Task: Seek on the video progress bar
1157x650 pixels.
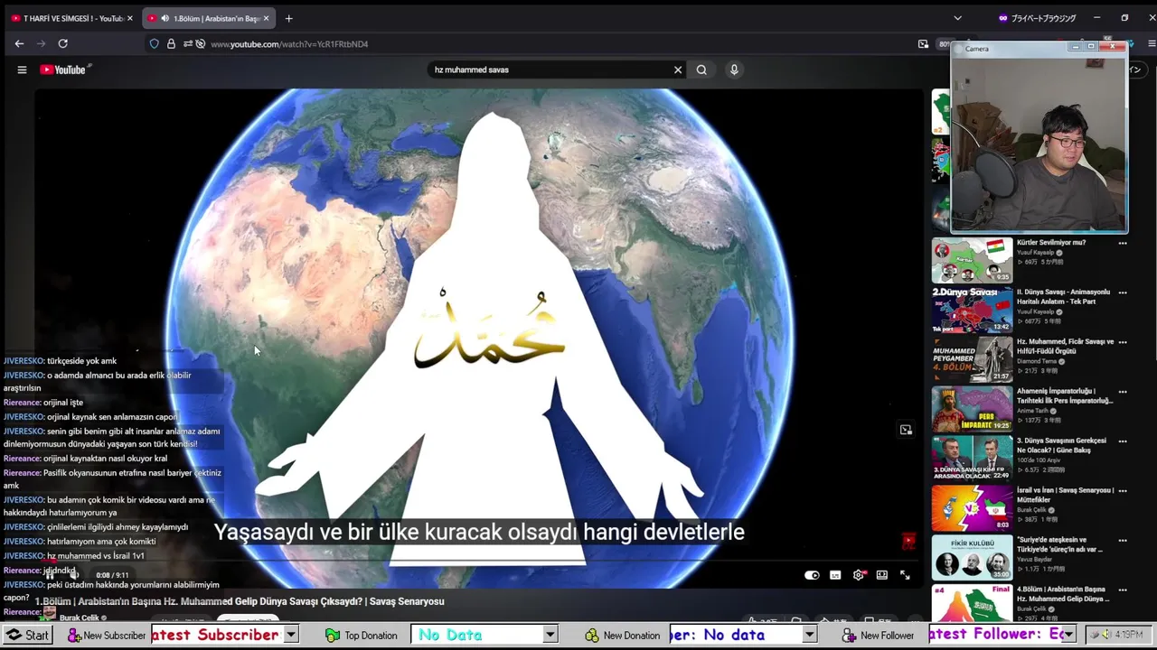Action: click(479, 560)
